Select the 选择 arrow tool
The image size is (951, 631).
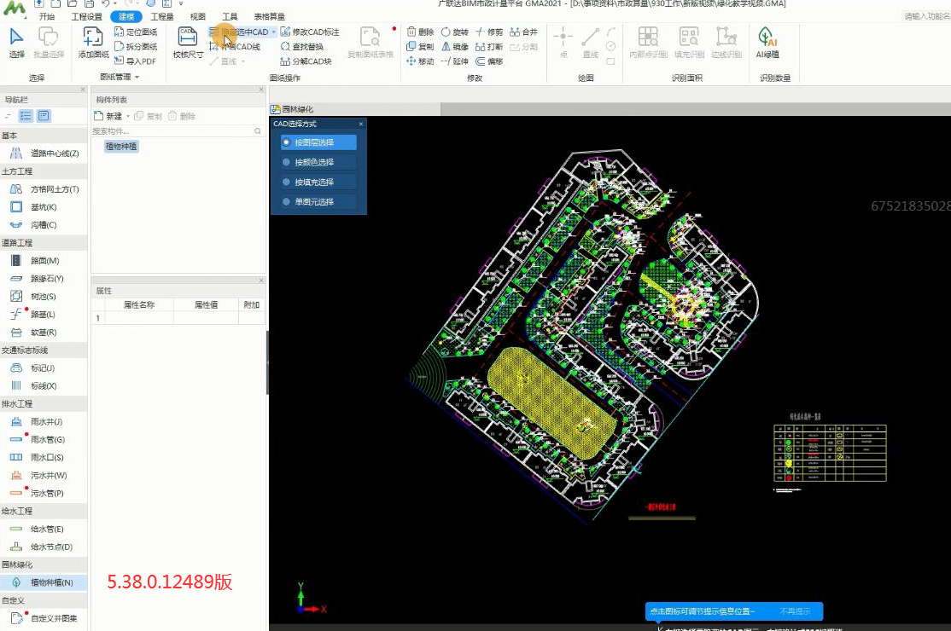[x=16, y=43]
